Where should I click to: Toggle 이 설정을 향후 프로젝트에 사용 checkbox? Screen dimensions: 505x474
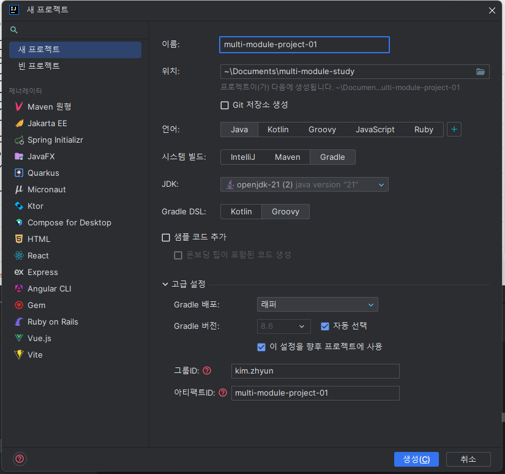coord(261,347)
